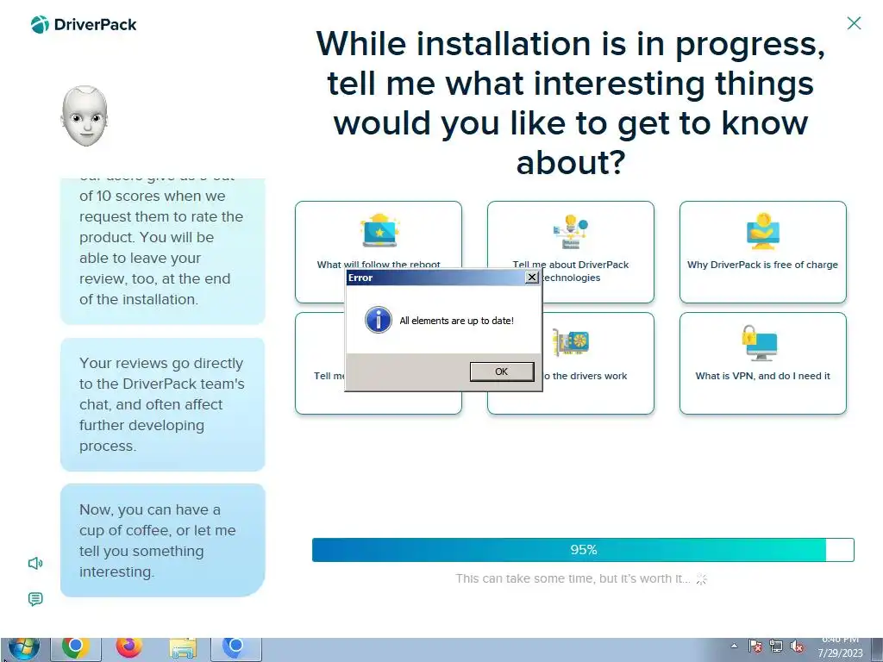Open Firefox from the taskbar
Viewport: 883px width, 662px height.
(129, 648)
